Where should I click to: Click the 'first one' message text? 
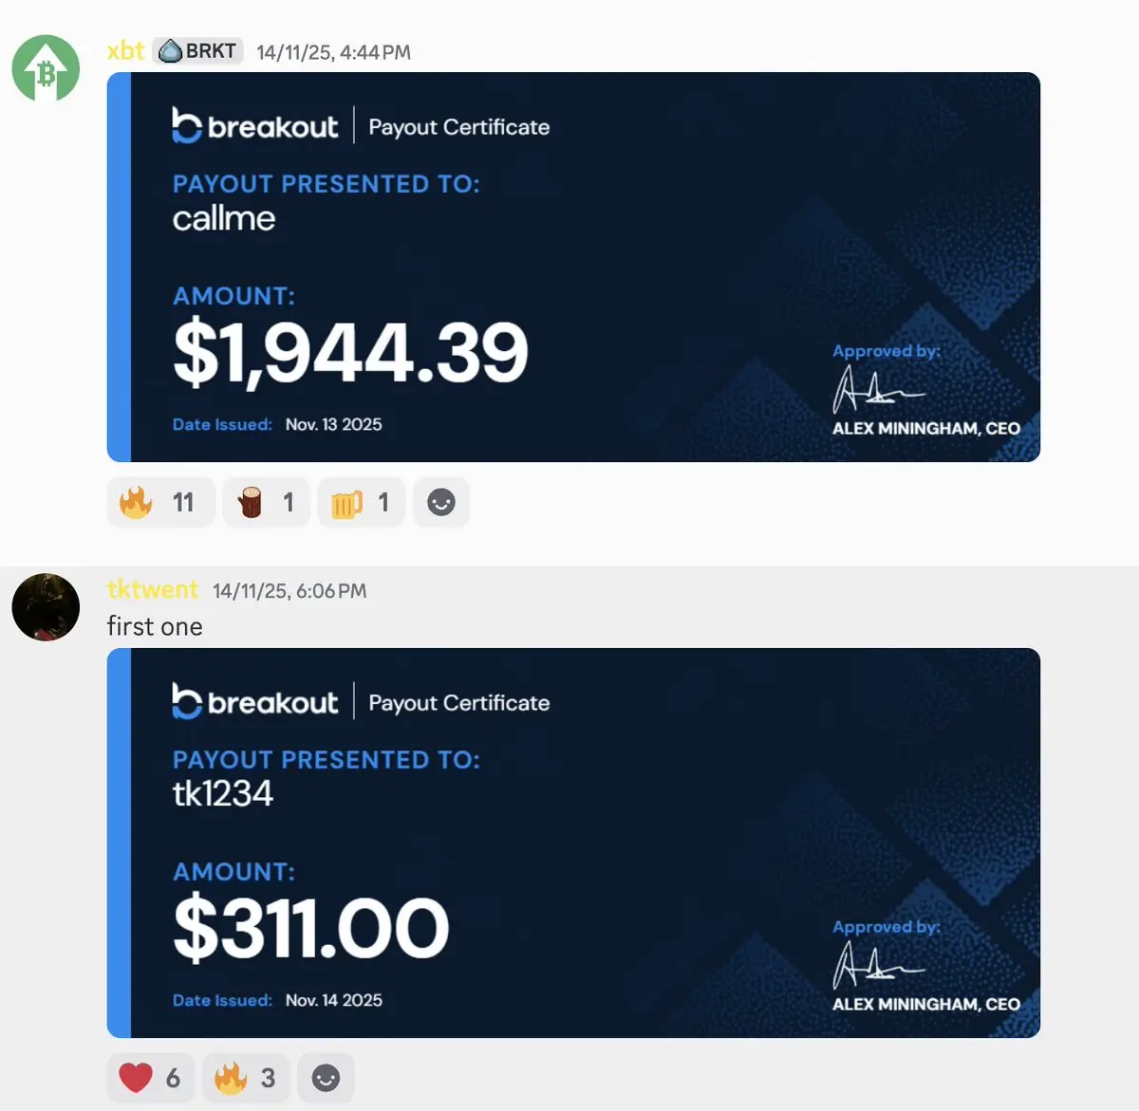tap(155, 626)
